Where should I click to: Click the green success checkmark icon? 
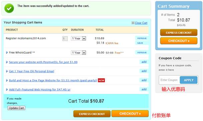coord(9,8)
